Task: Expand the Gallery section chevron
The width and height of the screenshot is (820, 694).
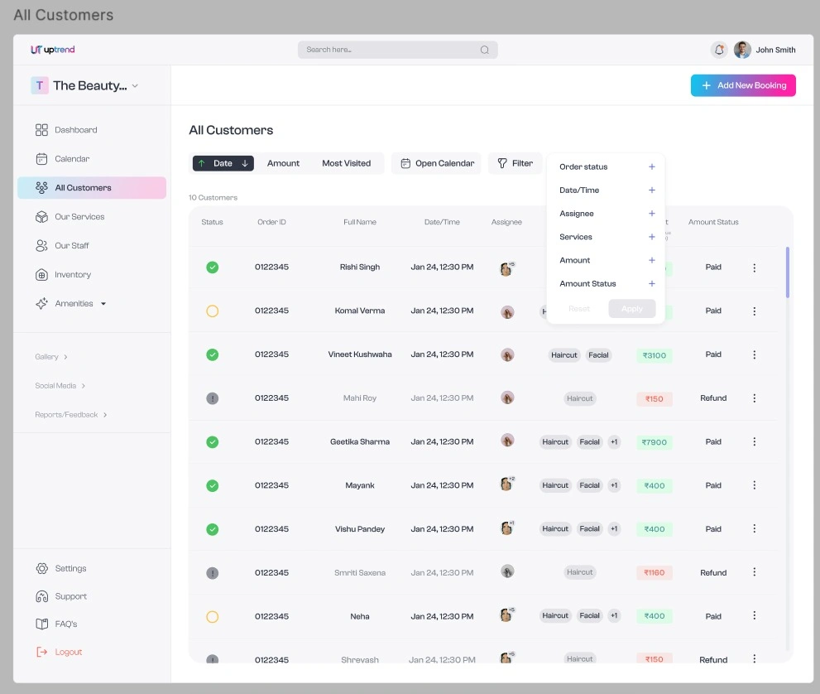Action: [65, 357]
